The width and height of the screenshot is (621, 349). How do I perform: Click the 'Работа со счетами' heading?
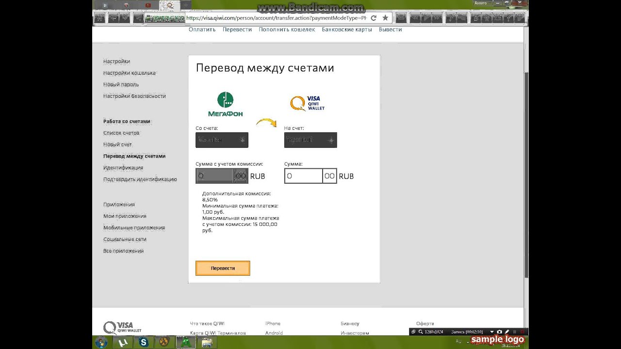(x=127, y=122)
